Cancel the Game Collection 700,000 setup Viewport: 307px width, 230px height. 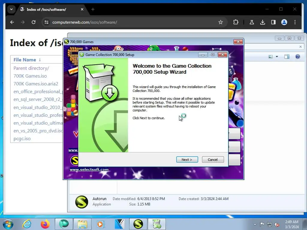click(213, 160)
